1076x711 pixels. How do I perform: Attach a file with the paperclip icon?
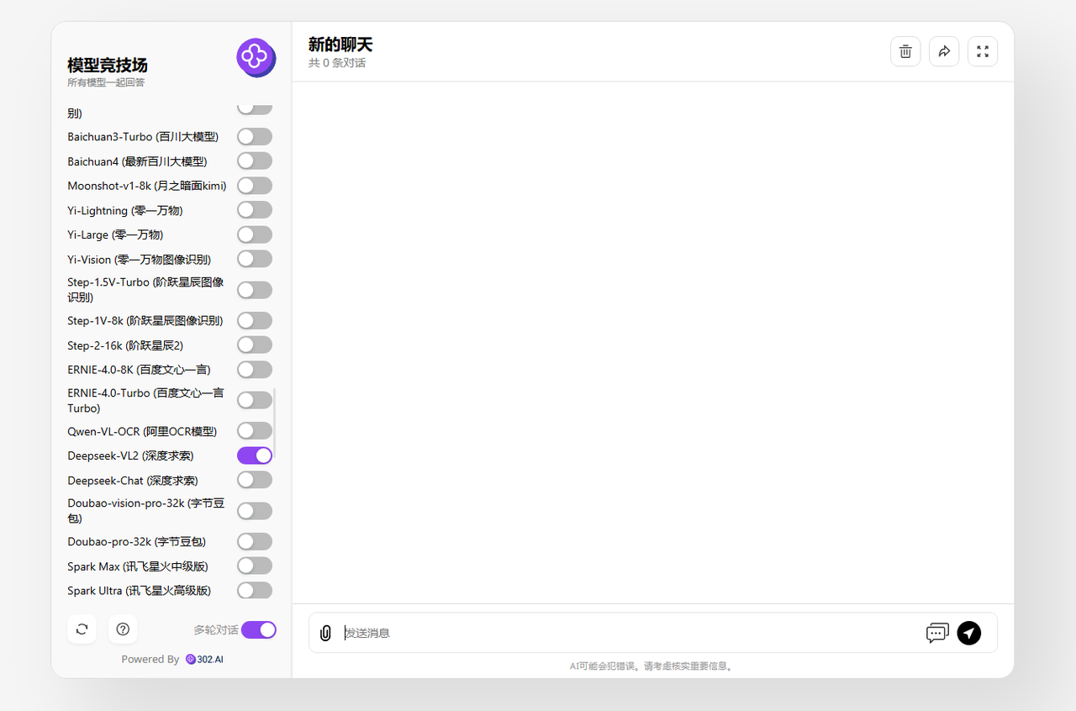click(x=325, y=633)
